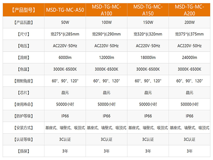Click the 【产品瓦数】 row label
The width and height of the screenshot is (213, 160).
(23, 22)
